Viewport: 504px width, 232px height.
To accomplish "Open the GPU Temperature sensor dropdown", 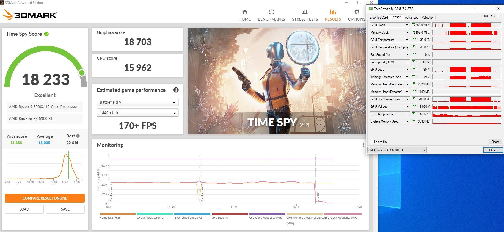I will point(407,40).
